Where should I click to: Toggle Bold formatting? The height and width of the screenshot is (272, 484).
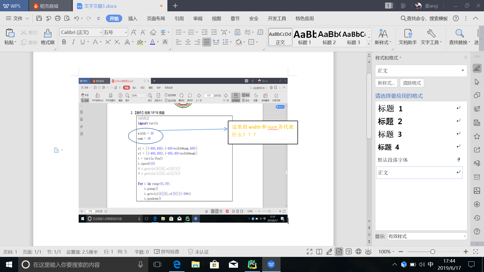click(64, 42)
